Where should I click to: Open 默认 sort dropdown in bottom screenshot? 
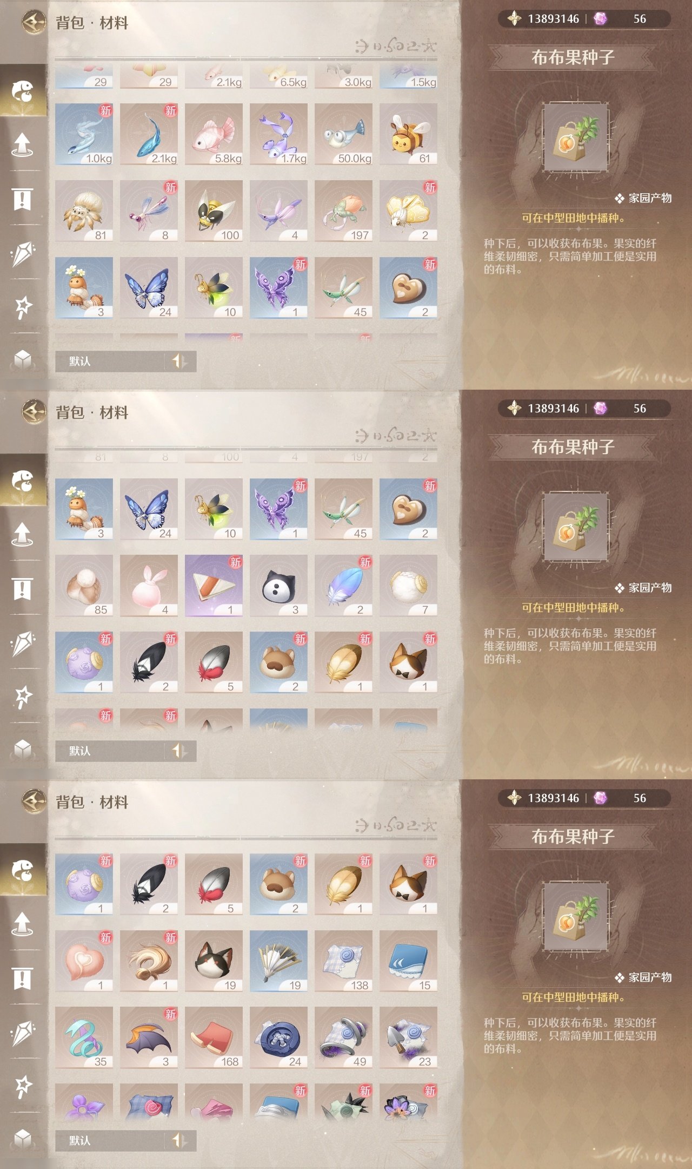[125, 1140]
